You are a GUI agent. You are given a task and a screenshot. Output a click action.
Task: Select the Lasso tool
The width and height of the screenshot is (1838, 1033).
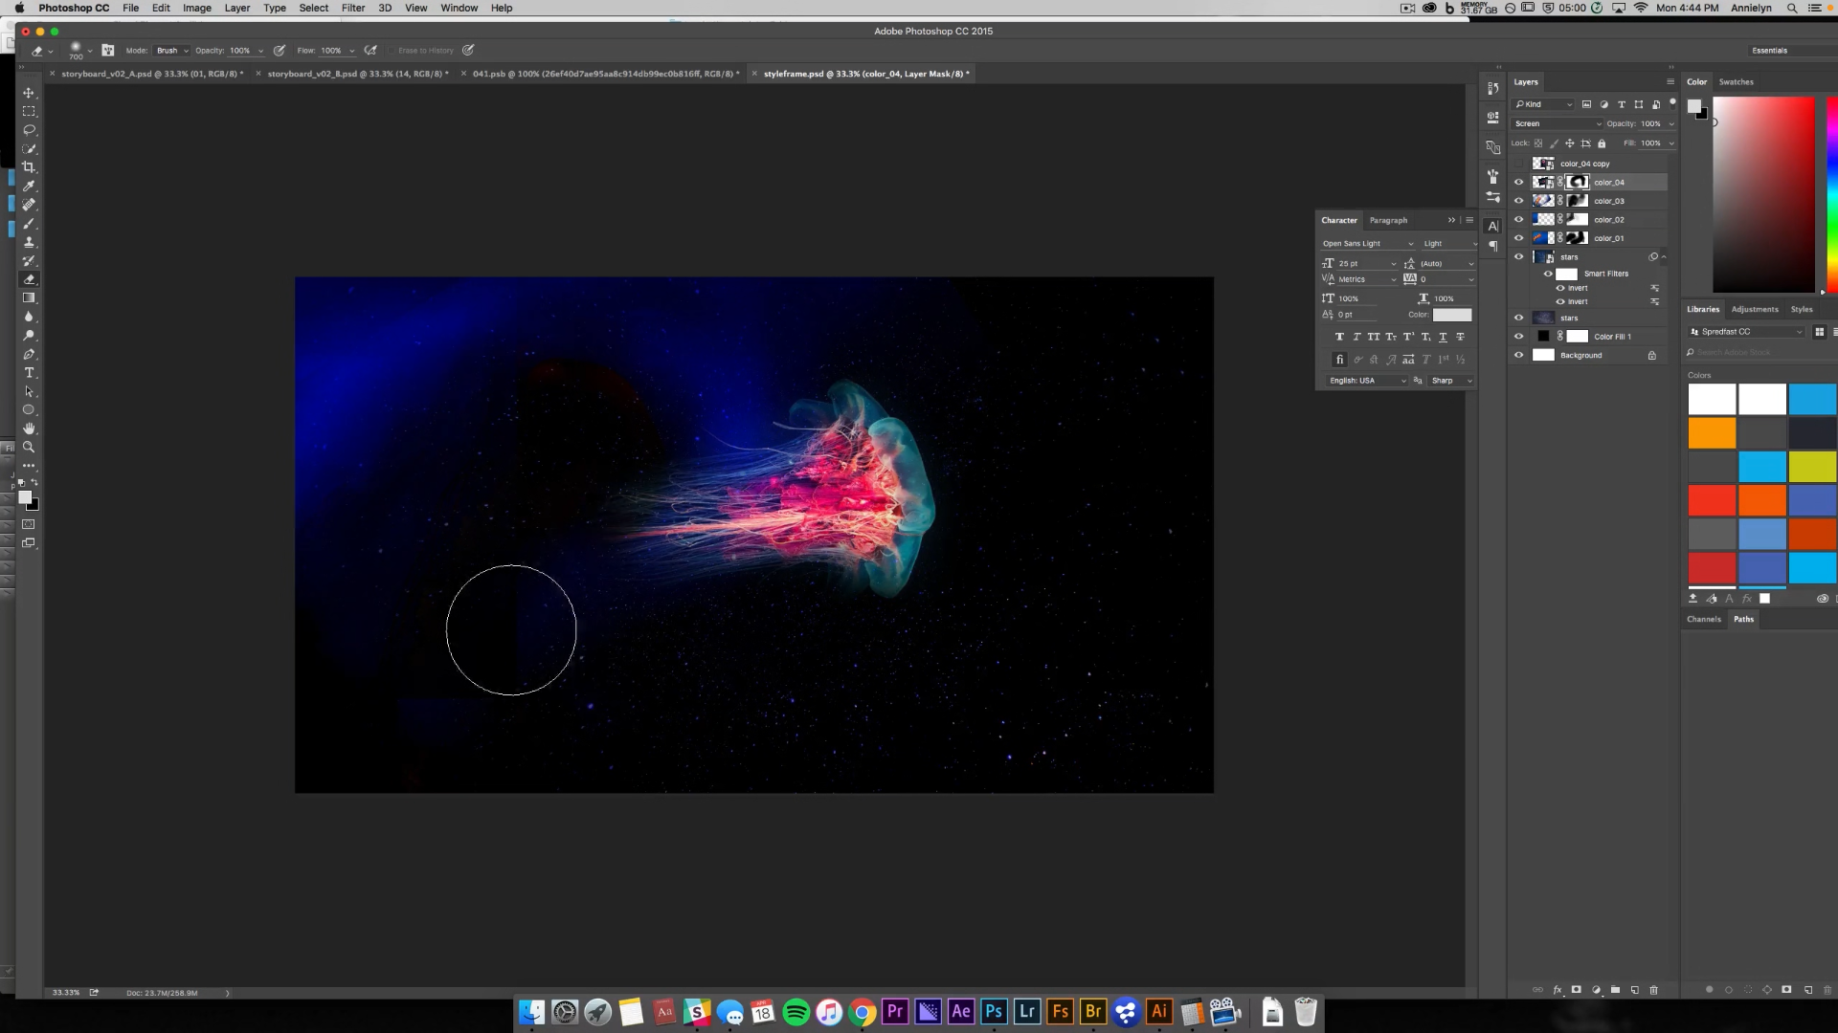[29, 130]
